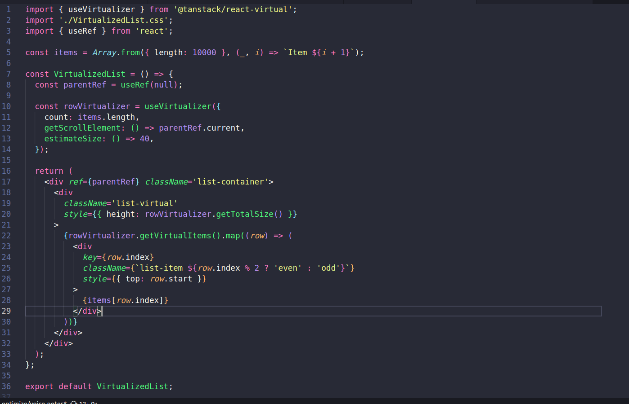Click the useVirtualizer({ call on line 10
This screenshot has width=629, height=404.
pyautogui.click(x=183, y=106)
